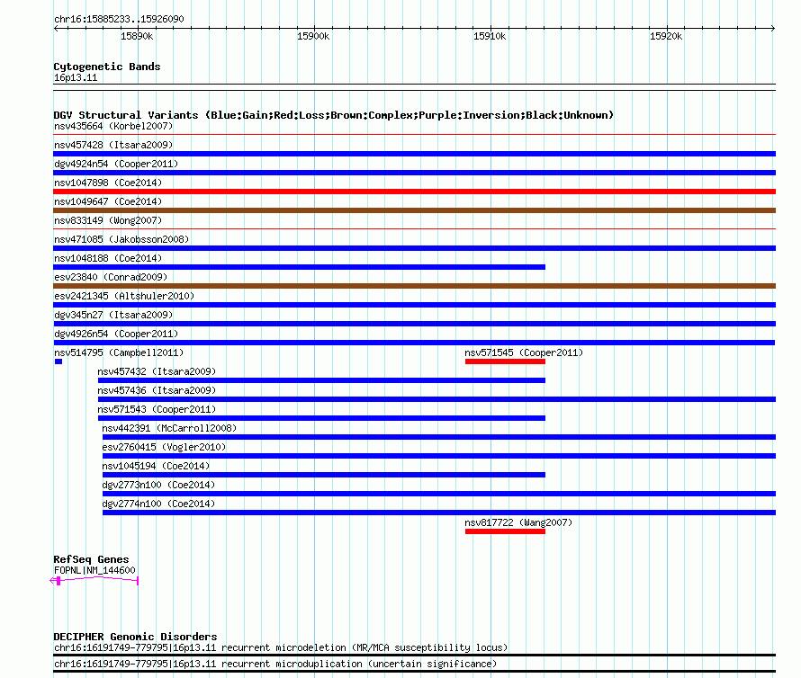Click the ruler's right arrow end
The image size is (801, 678).
click(x=772, y=29)
